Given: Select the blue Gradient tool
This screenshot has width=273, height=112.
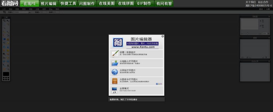Looking at the screenshot, I should [x=4, y=39].
